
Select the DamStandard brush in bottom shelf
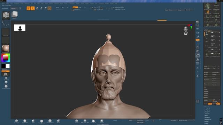(x=50, y=121)
